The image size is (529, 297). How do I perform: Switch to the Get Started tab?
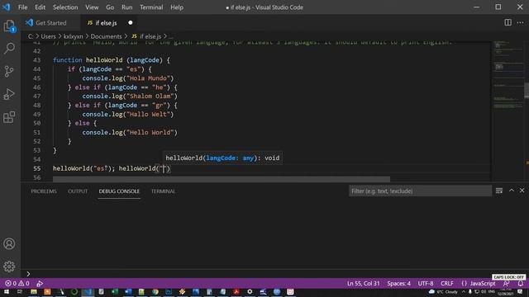[x=51, y=23]
